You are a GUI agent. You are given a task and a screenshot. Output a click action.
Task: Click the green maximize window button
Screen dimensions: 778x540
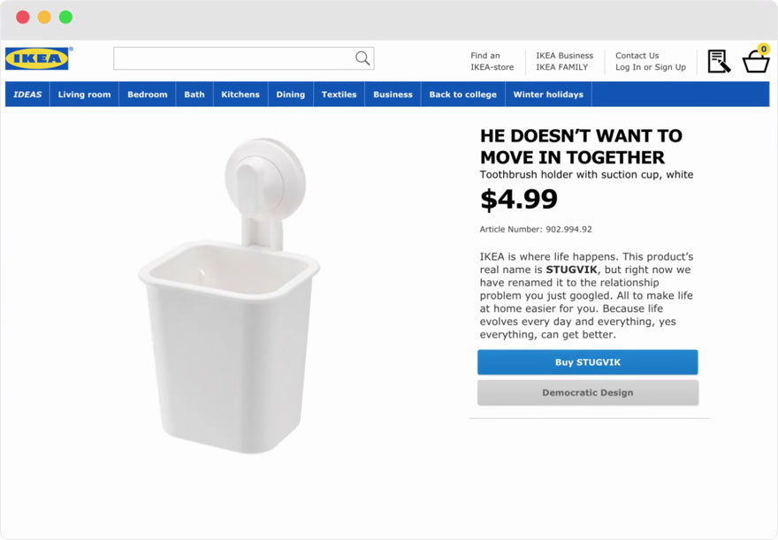pyautogui.click(x=65, y=17)
